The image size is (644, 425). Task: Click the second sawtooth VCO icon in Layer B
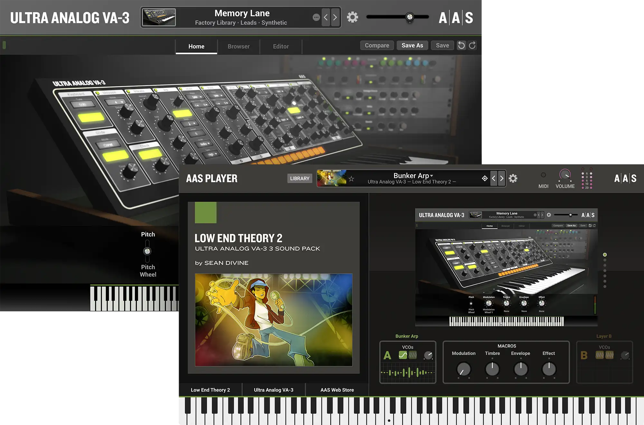pos(610,355)
